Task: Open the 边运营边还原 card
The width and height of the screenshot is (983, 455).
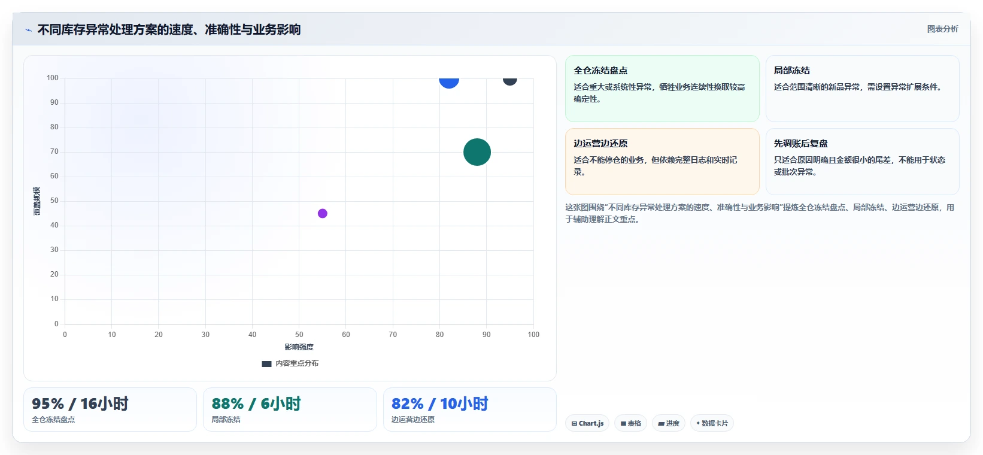Action: click(x=662, y=162)
